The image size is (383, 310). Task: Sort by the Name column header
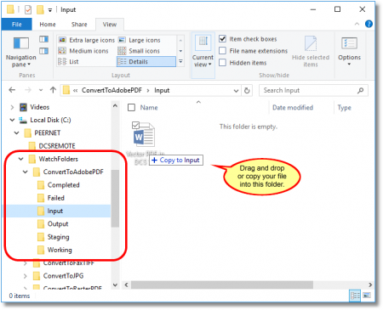(149, 108)
